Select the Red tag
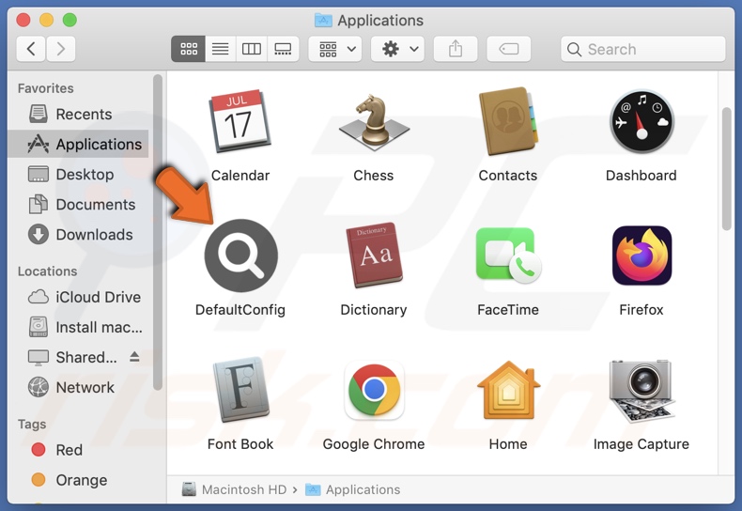The height and width of the screenshot is (511, 742). click(79, 450)
